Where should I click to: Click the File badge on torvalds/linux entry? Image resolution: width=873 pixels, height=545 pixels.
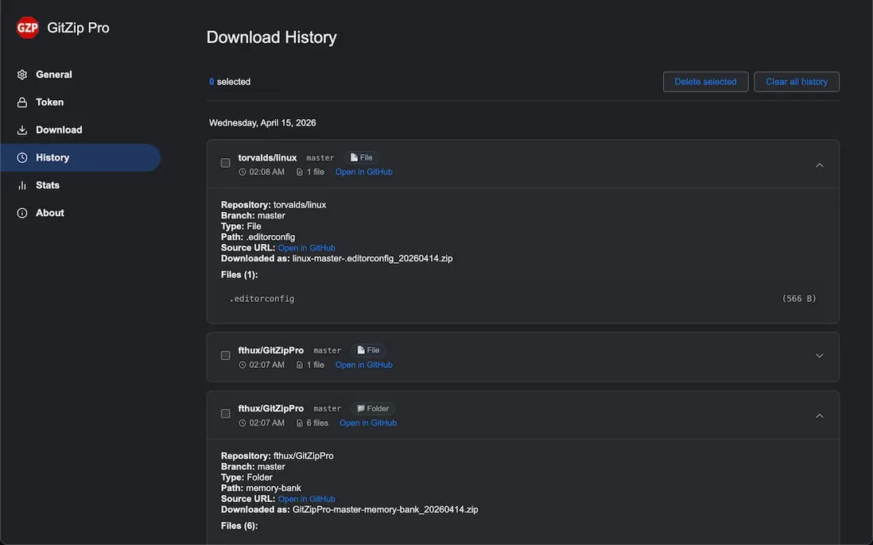tap(361, 157)
